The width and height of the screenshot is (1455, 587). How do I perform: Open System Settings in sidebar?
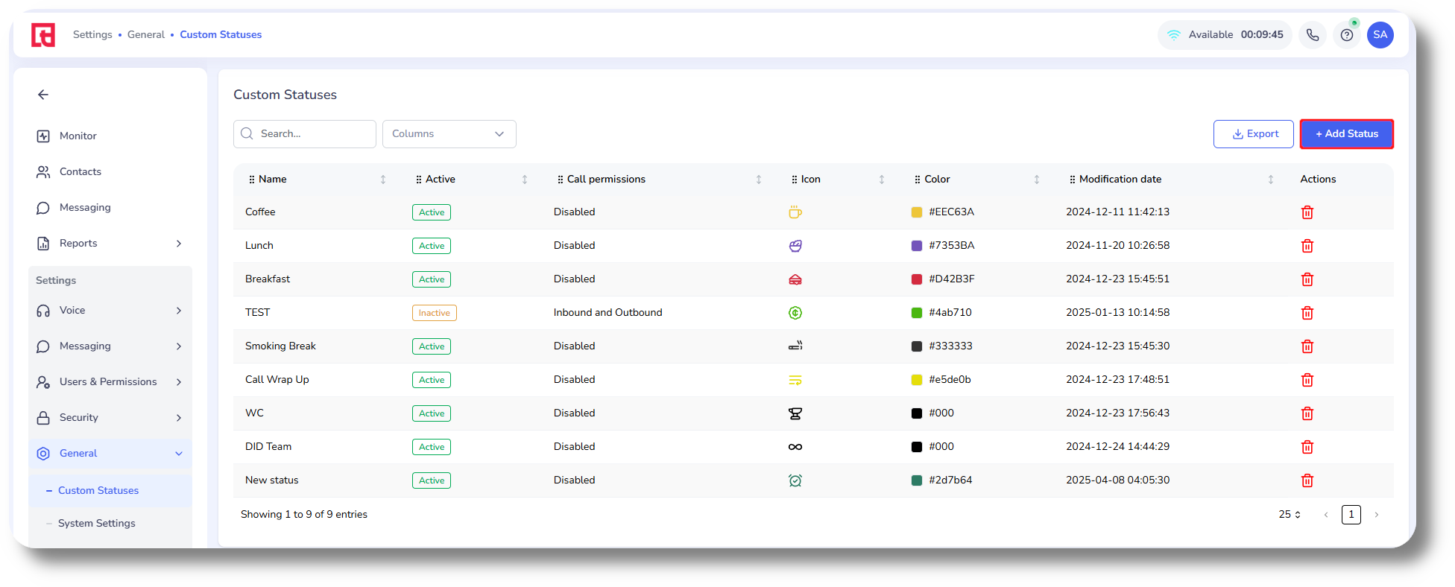(x=97, y=524)
